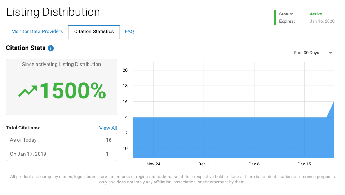
Task: Click the green upward trend arrow icon
Action: tap(28, 91)
